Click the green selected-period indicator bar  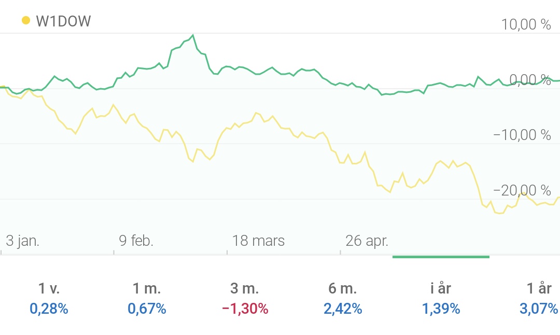441,256
